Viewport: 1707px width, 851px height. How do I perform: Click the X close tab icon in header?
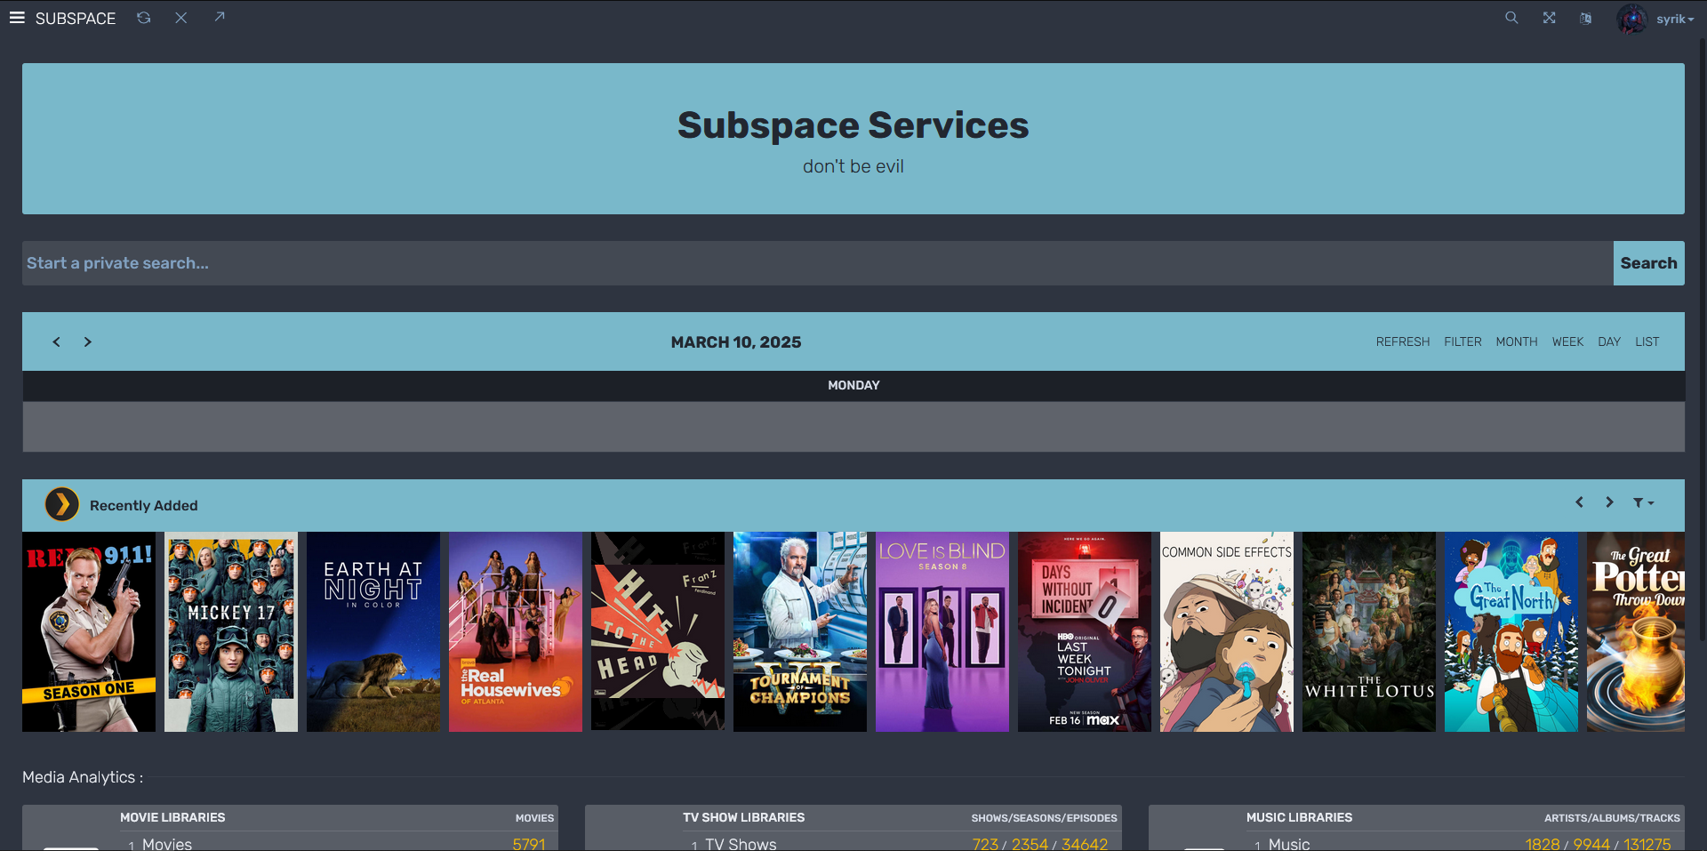[x=180, y=18]
